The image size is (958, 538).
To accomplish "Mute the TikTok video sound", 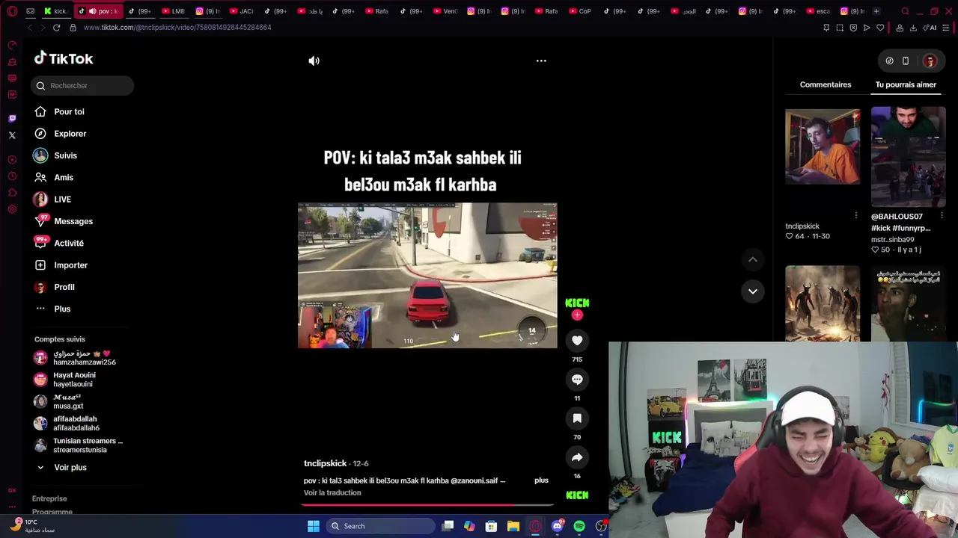I will click(x=314, y=61).
